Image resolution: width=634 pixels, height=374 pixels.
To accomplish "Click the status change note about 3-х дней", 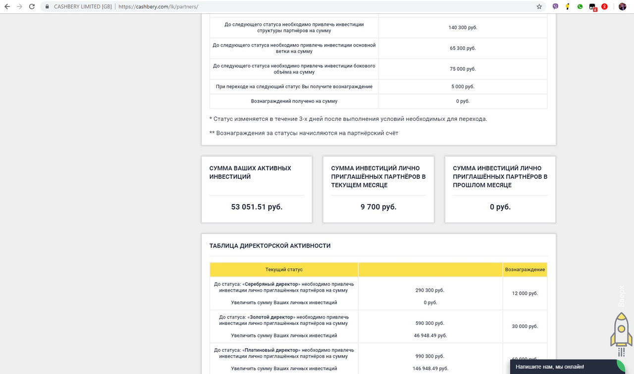I will (x=348, y=119).
